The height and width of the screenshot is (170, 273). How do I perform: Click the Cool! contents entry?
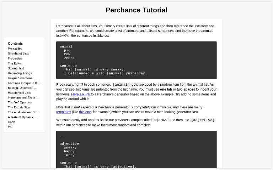pos(11,122)
